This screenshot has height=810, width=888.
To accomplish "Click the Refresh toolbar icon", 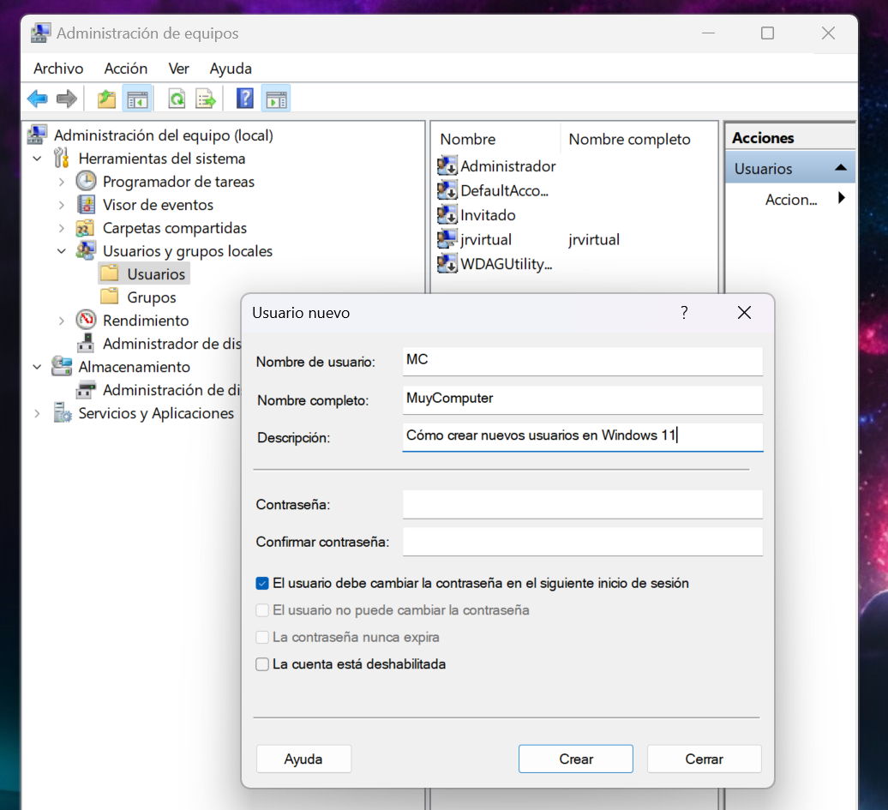I will coord(177,99).
